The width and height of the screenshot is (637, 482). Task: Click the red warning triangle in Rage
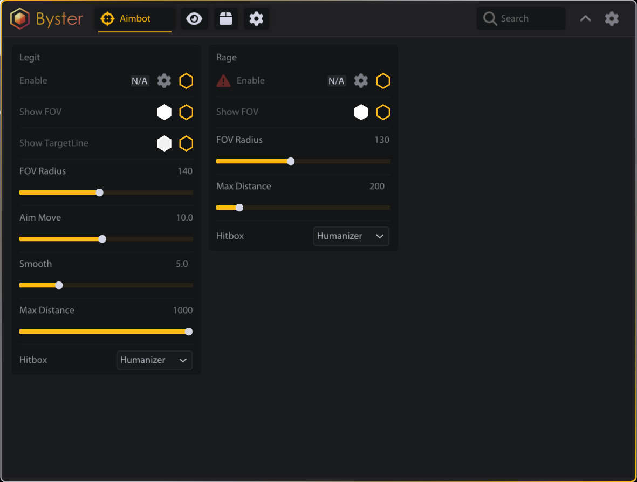(x=223, y=81)
